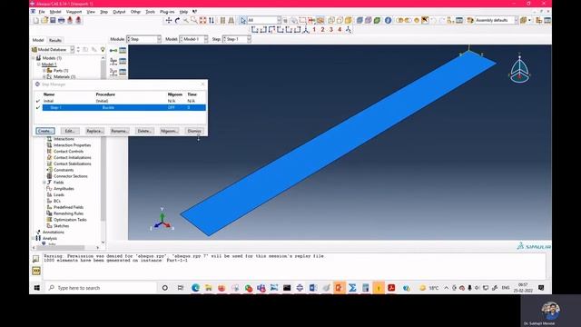Select the Rotate View tool

[x=177, y=20]
